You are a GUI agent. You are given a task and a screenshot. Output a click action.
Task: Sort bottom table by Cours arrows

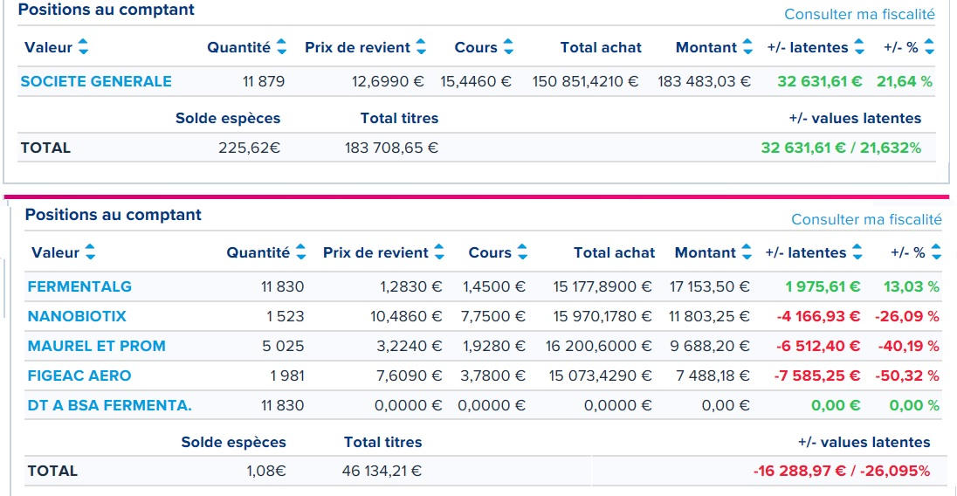click(x=522, y=252)
